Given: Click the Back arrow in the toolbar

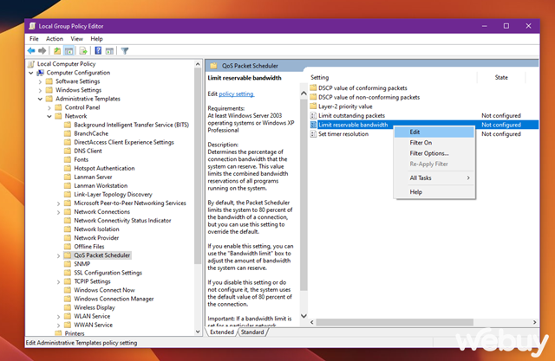Looking at the screenshot, I should 32,51.
